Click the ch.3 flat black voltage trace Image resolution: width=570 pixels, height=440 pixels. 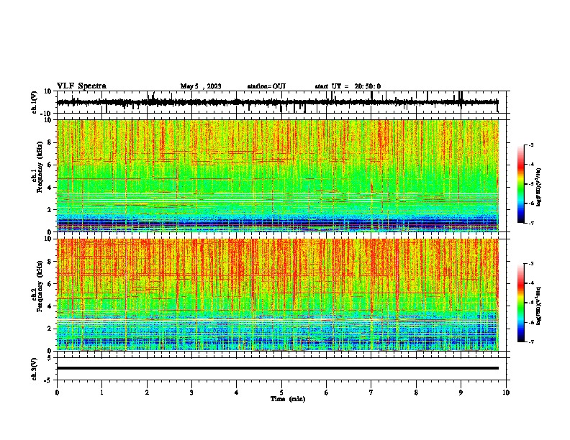[277, 368]
